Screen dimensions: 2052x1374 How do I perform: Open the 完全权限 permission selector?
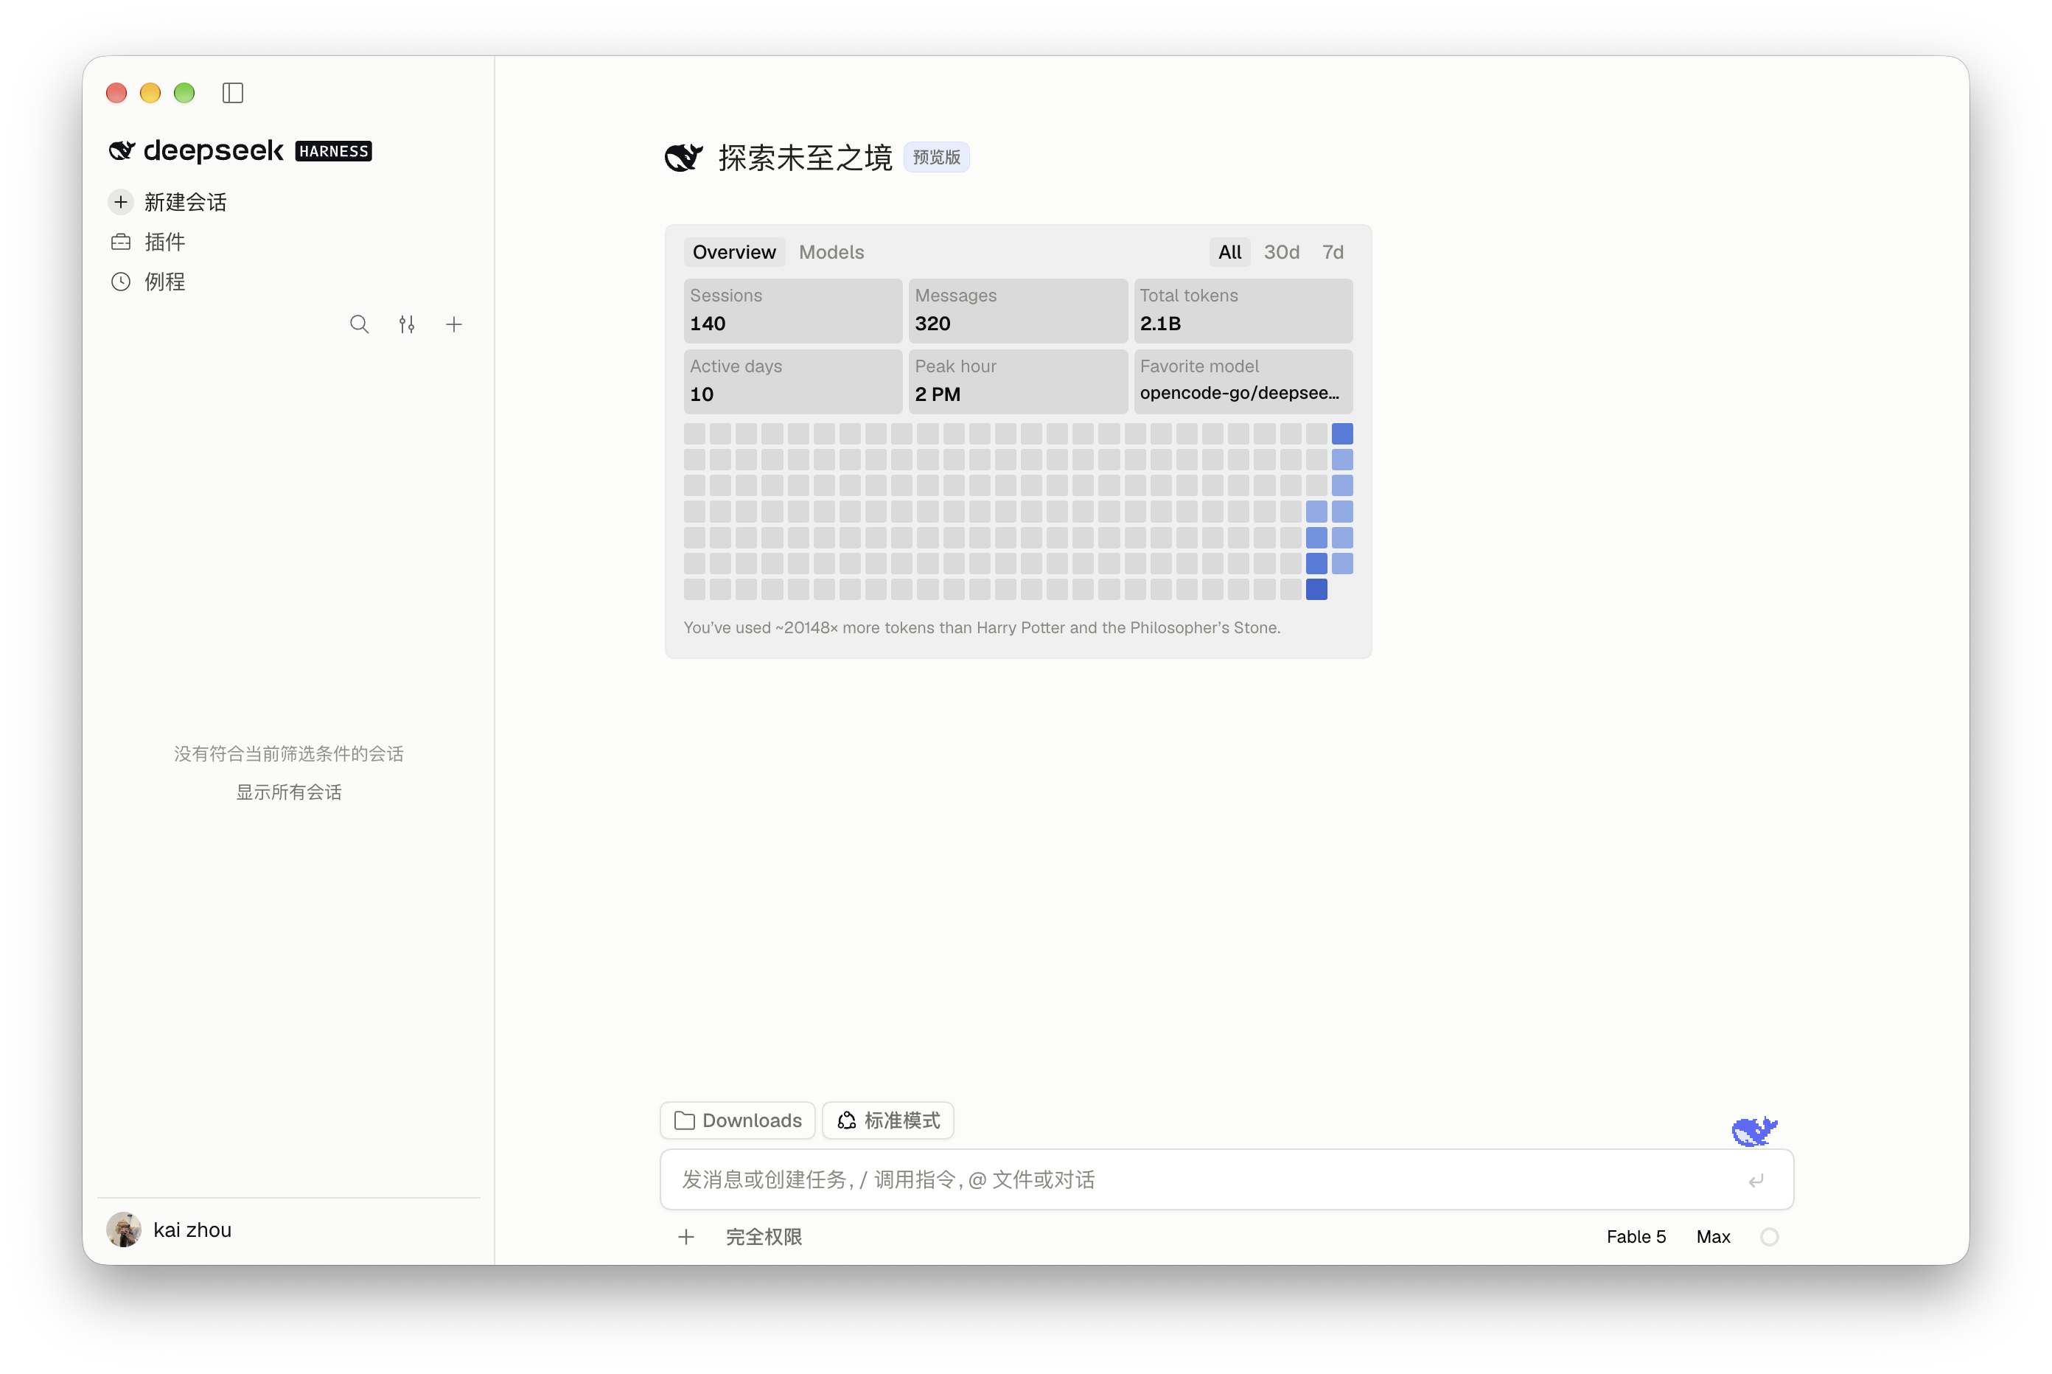coord(763,1236)
